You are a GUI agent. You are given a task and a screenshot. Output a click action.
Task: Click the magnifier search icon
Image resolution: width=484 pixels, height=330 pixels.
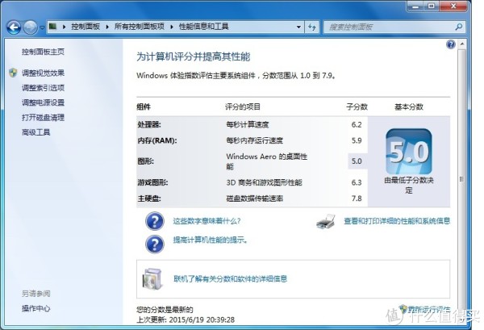coord(459,27)
